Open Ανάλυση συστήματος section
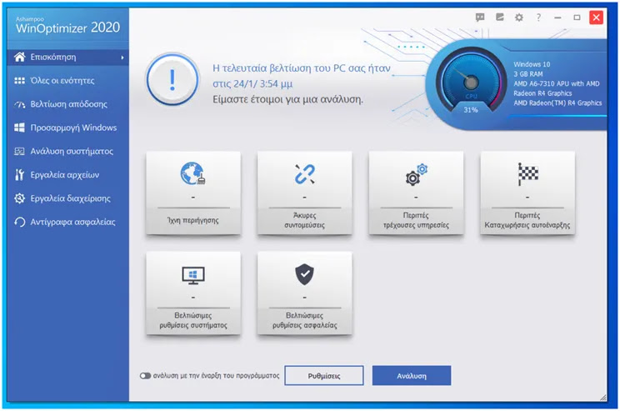The width and height of the screenshot is (620, 411). click(68, 151)
